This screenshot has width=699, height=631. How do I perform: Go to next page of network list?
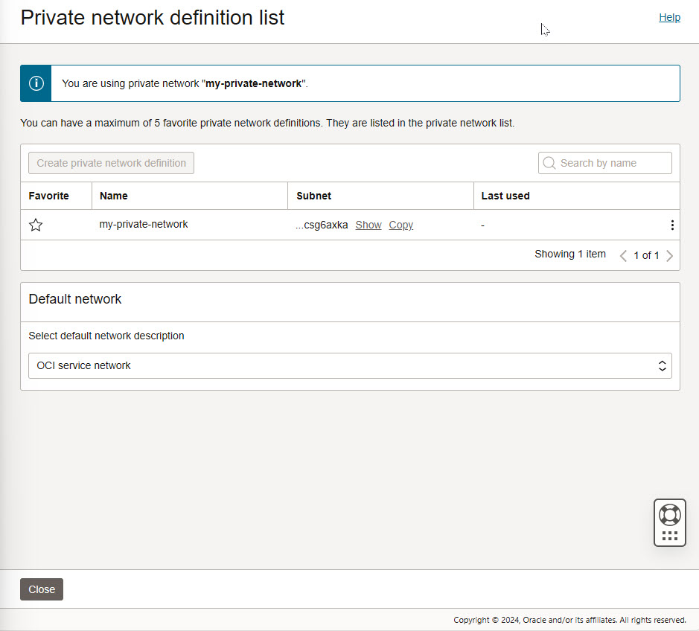(x=669, y=255)
